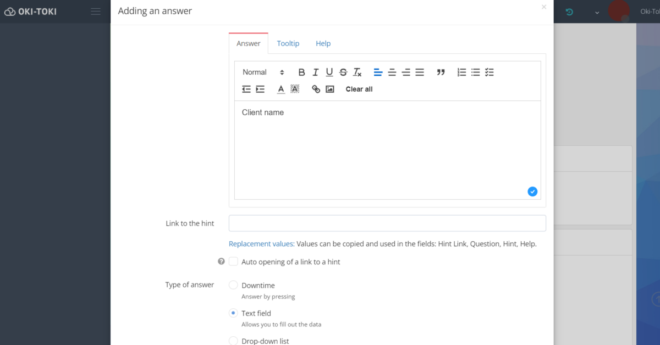The image size is (660, 345).
Task: Create a numbered list in the editor
Action: (461, 72)
